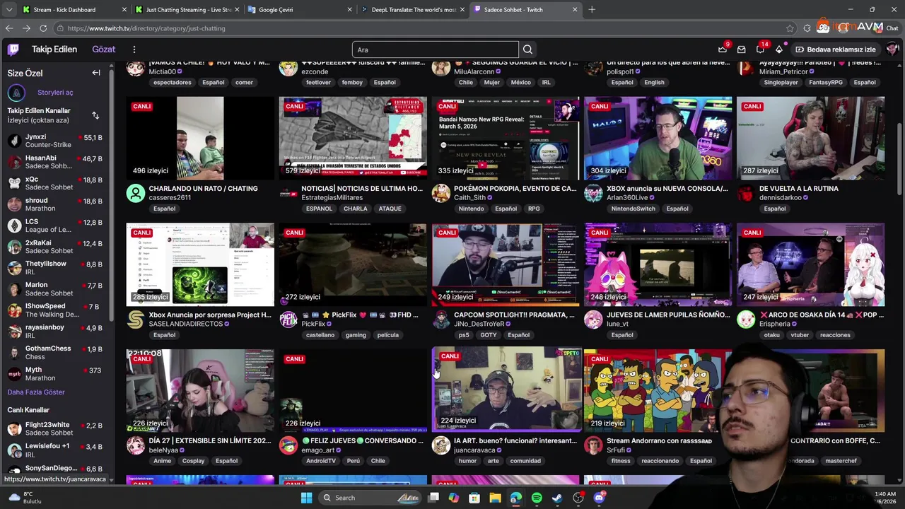The image size is (905, 509).
Task: Open the three-dot more menu beside Gözat
Action: (134, 49)
